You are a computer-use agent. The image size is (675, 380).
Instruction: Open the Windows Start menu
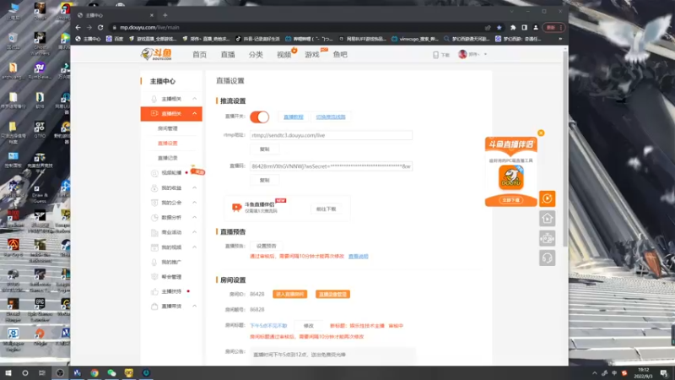[x=8, y=373]
